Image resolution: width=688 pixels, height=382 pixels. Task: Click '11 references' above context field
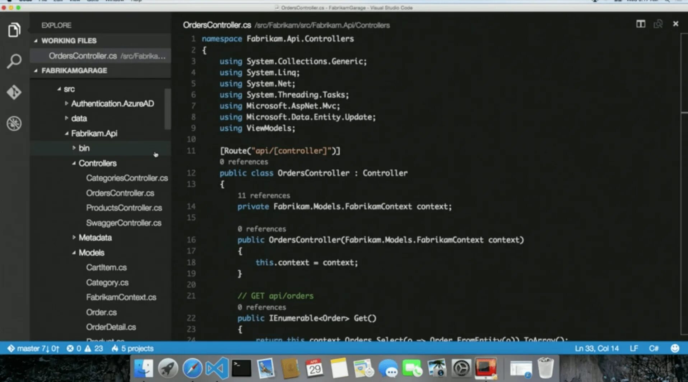[264, 196]
